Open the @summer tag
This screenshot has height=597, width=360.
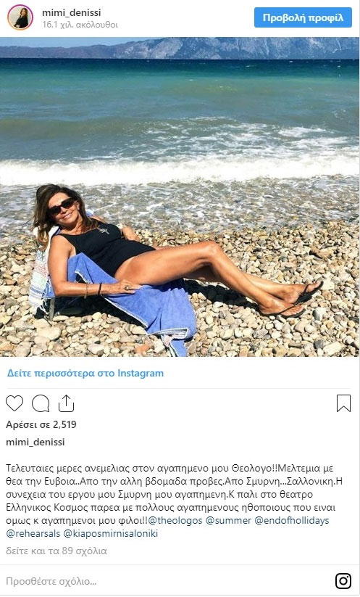tap(228, 521)
